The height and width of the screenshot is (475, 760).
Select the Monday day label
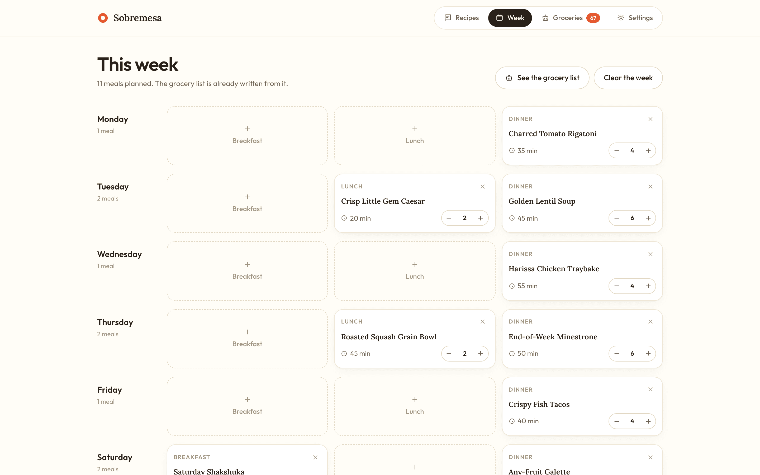[x=112, y=119]
